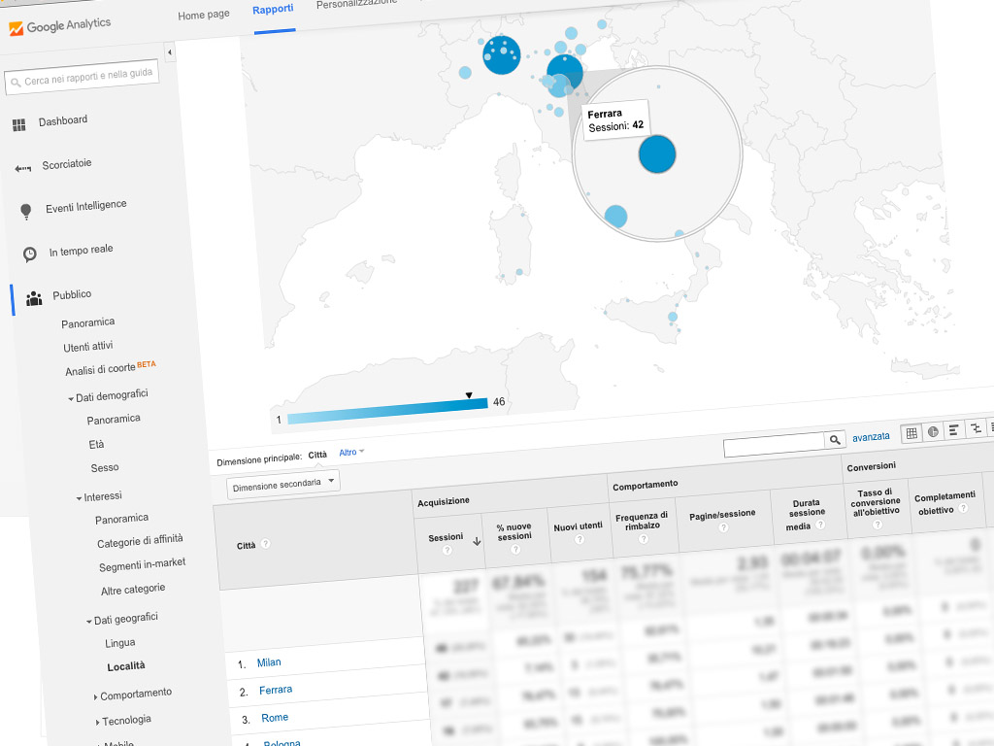Image resolution: width=994 pixels, height=746 pixels.
Task: Open Utenti attivi report
Action: [x=88, y=347]
